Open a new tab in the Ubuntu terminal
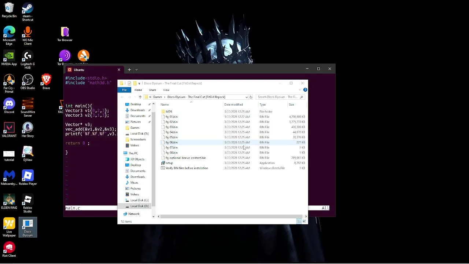 point(129,70)
